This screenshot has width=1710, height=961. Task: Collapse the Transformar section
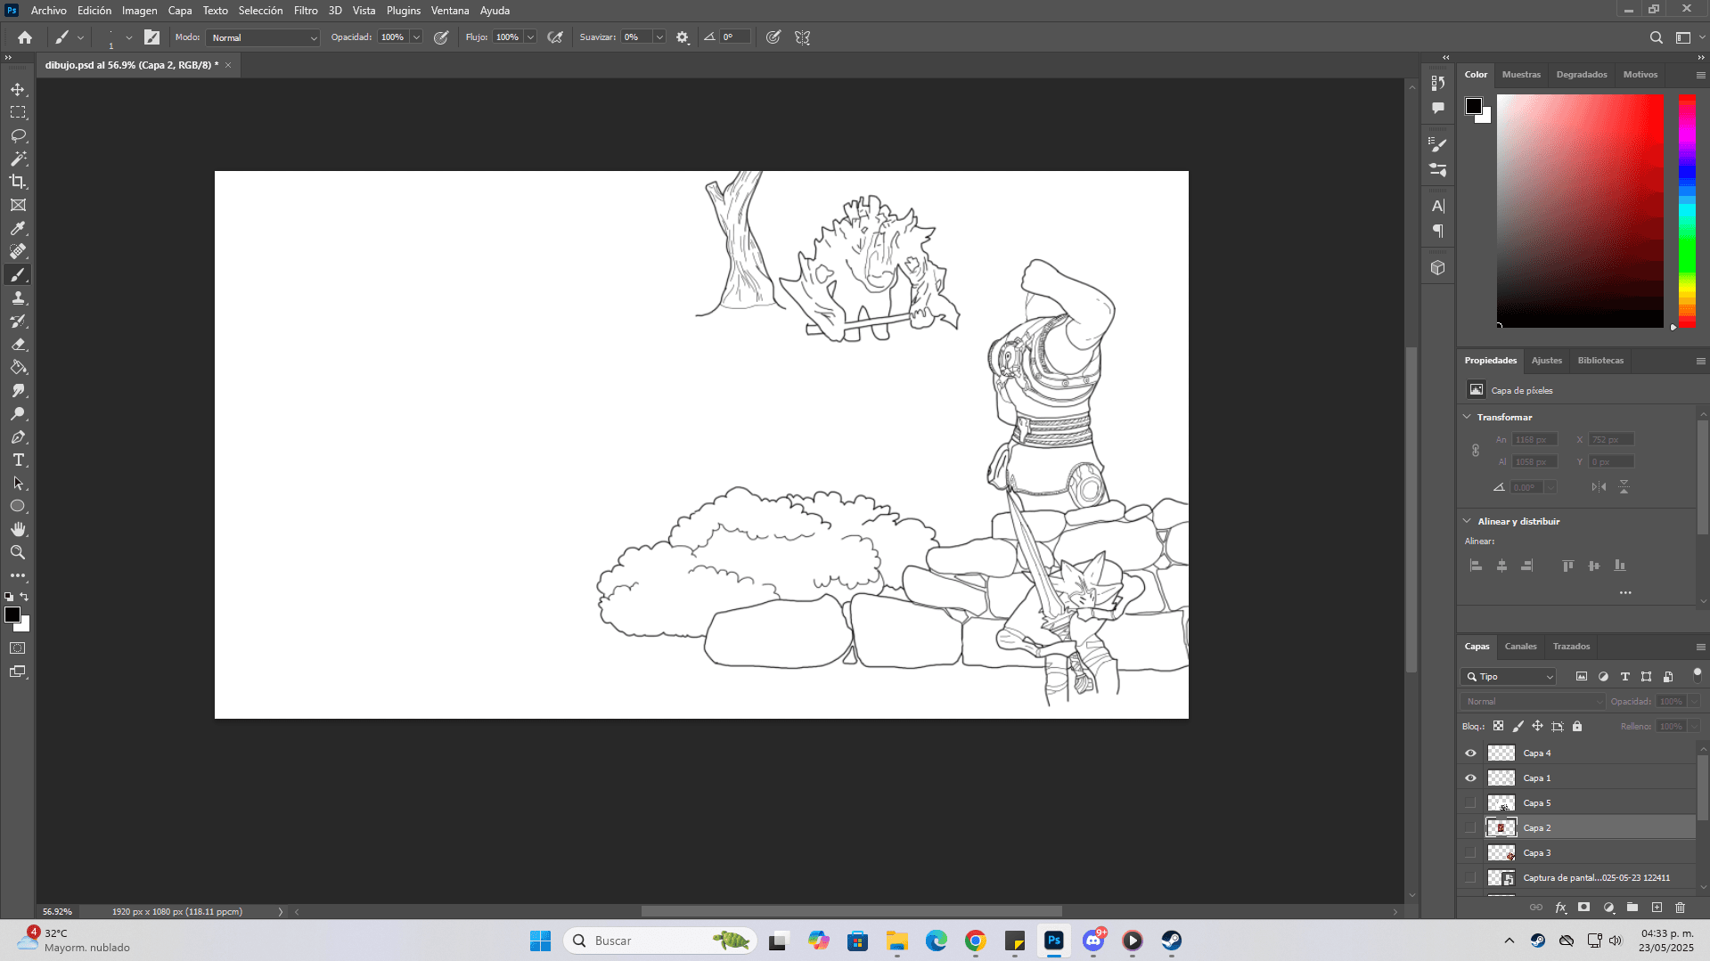tap(1467, 417)
